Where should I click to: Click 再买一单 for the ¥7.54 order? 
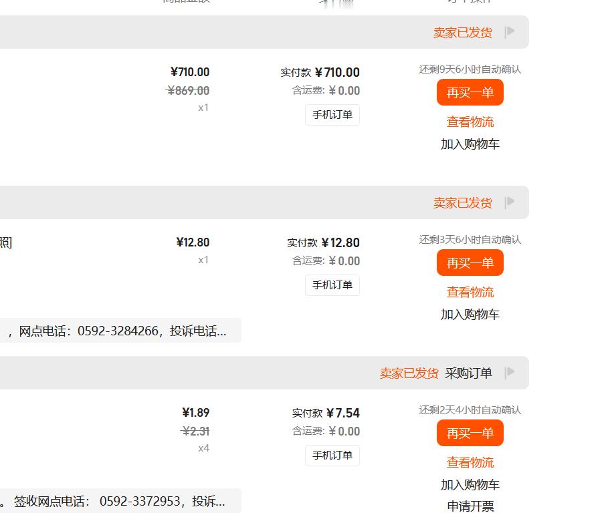point(470,433)
